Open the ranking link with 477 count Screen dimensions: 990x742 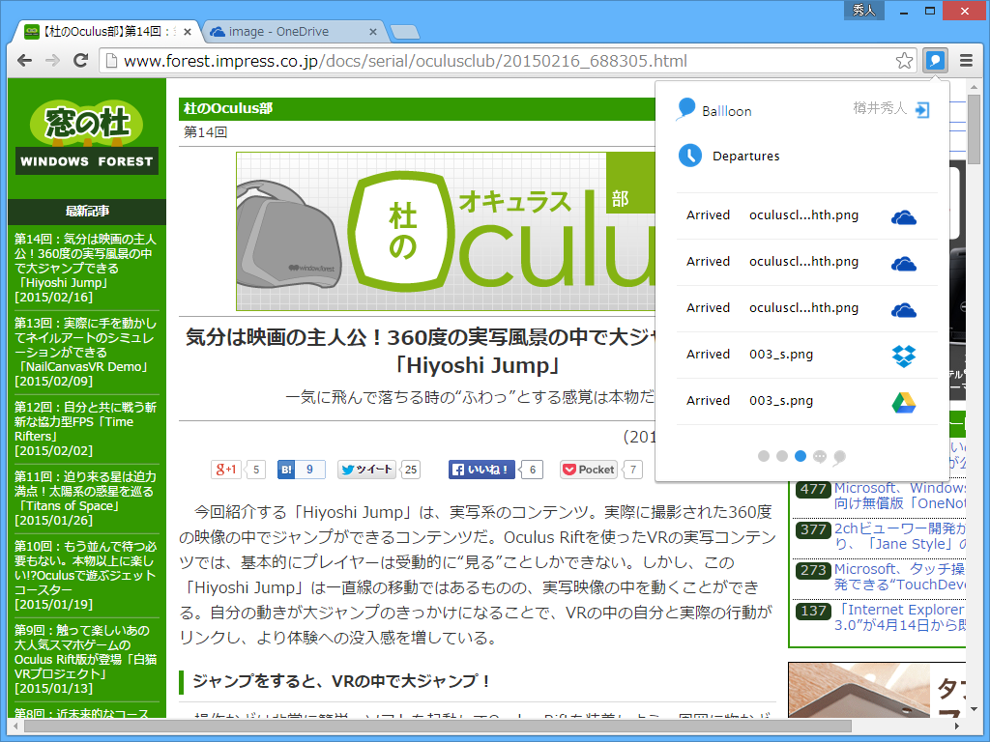900,496
